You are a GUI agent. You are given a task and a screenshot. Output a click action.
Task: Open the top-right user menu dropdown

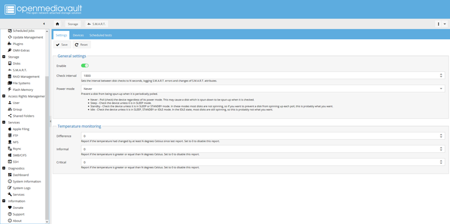tap(445, 24)
